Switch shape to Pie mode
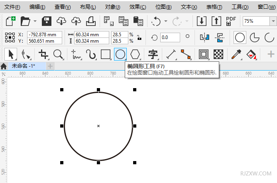The width and height of the screenshot is (277, 183). 254,37
